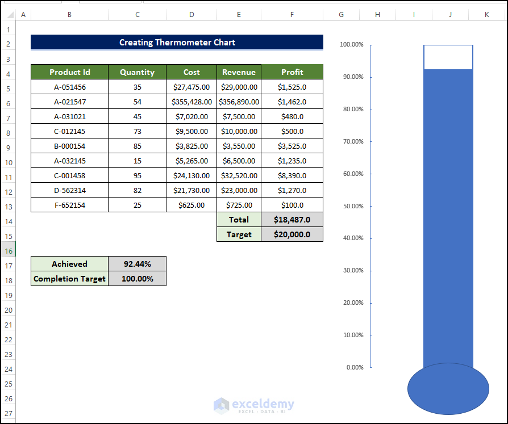Click the thermometer bulb oval shape

tap(448, 389)
